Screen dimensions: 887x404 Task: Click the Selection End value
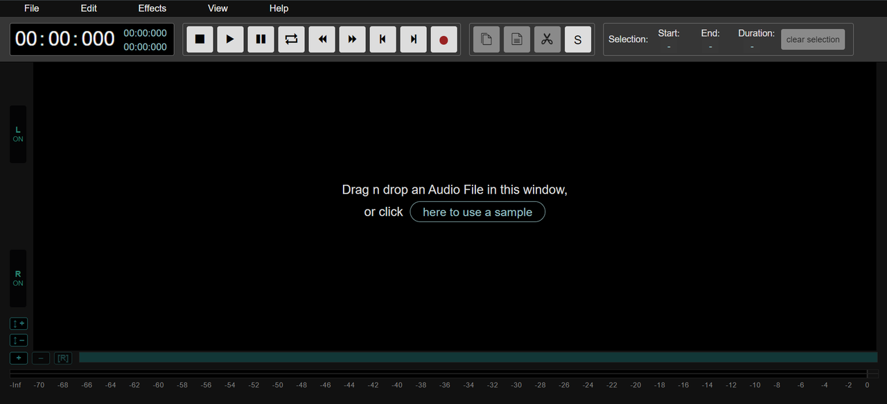click(710, 46)
